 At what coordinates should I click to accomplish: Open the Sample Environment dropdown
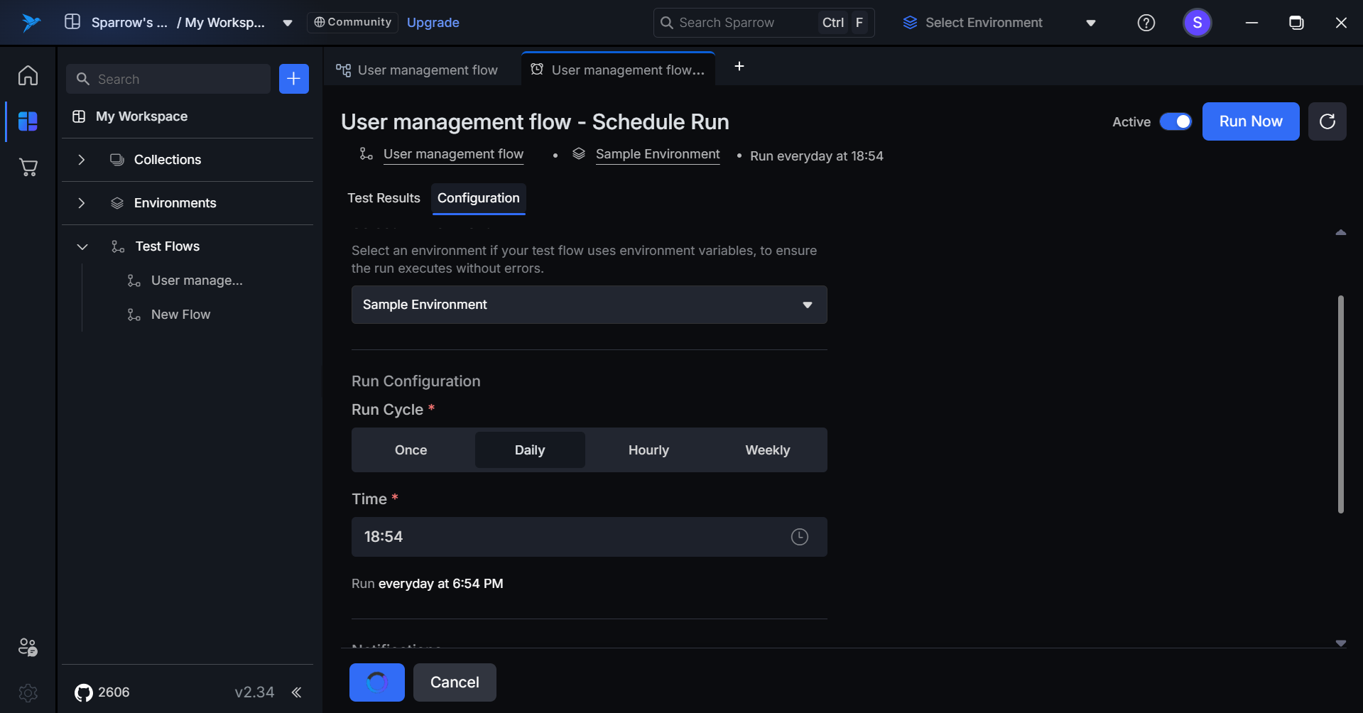pyautogui.click(x=589, y=305)
